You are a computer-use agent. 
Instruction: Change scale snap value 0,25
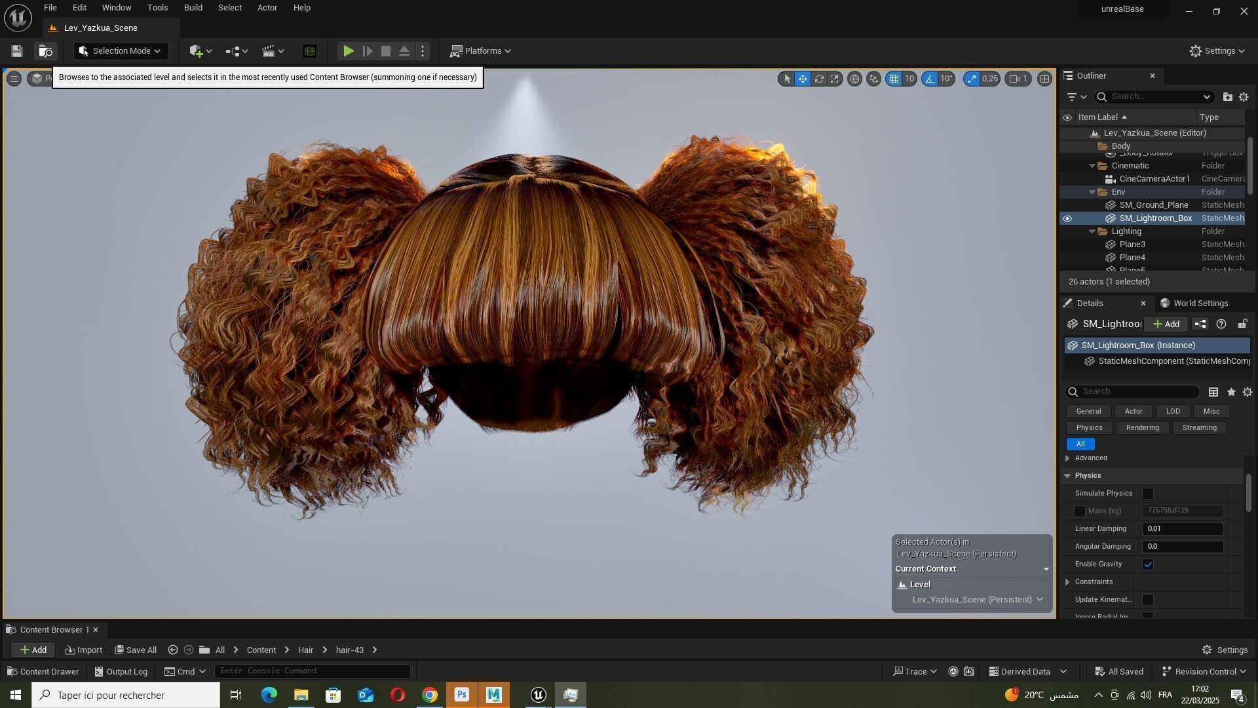[x=989, y=79]
